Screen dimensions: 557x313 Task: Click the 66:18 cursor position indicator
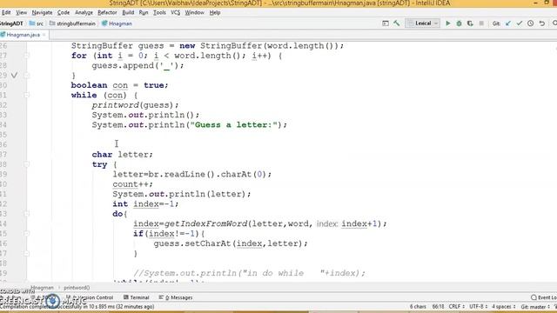pyautogui.click(x=438, y=306)
